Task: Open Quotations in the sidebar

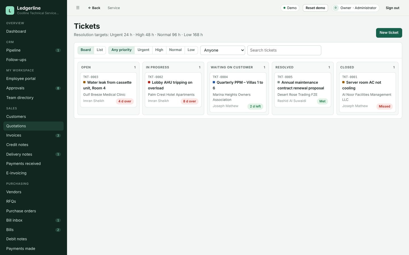Action: click(34, 126)
